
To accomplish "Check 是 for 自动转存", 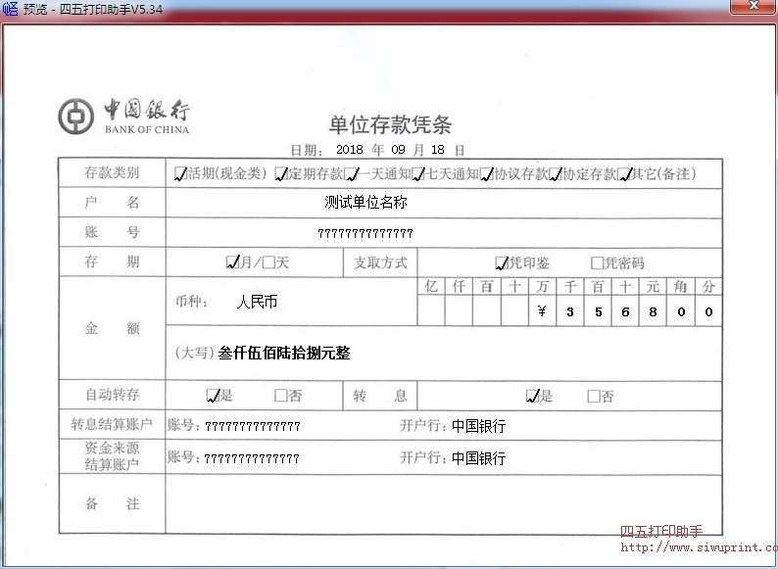I will (214, 396).
